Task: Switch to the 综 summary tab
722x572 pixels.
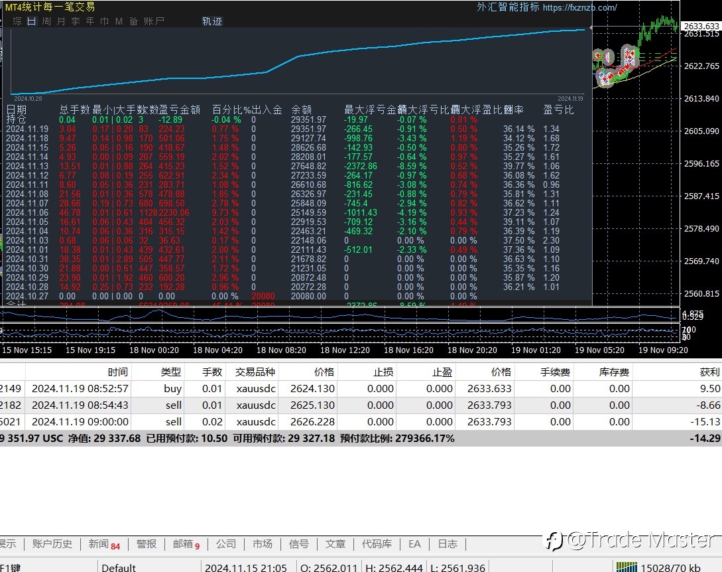Action: click(17, 21)
